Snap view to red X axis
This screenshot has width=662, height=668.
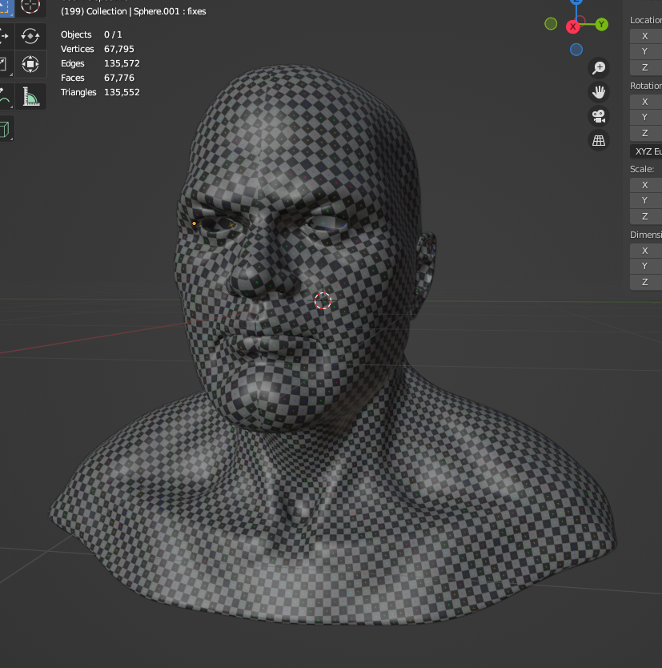coord(573,26)
